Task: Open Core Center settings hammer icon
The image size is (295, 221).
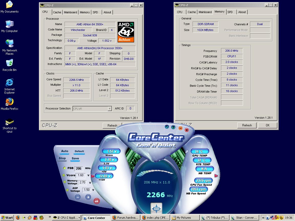Action: click(167, 127)
